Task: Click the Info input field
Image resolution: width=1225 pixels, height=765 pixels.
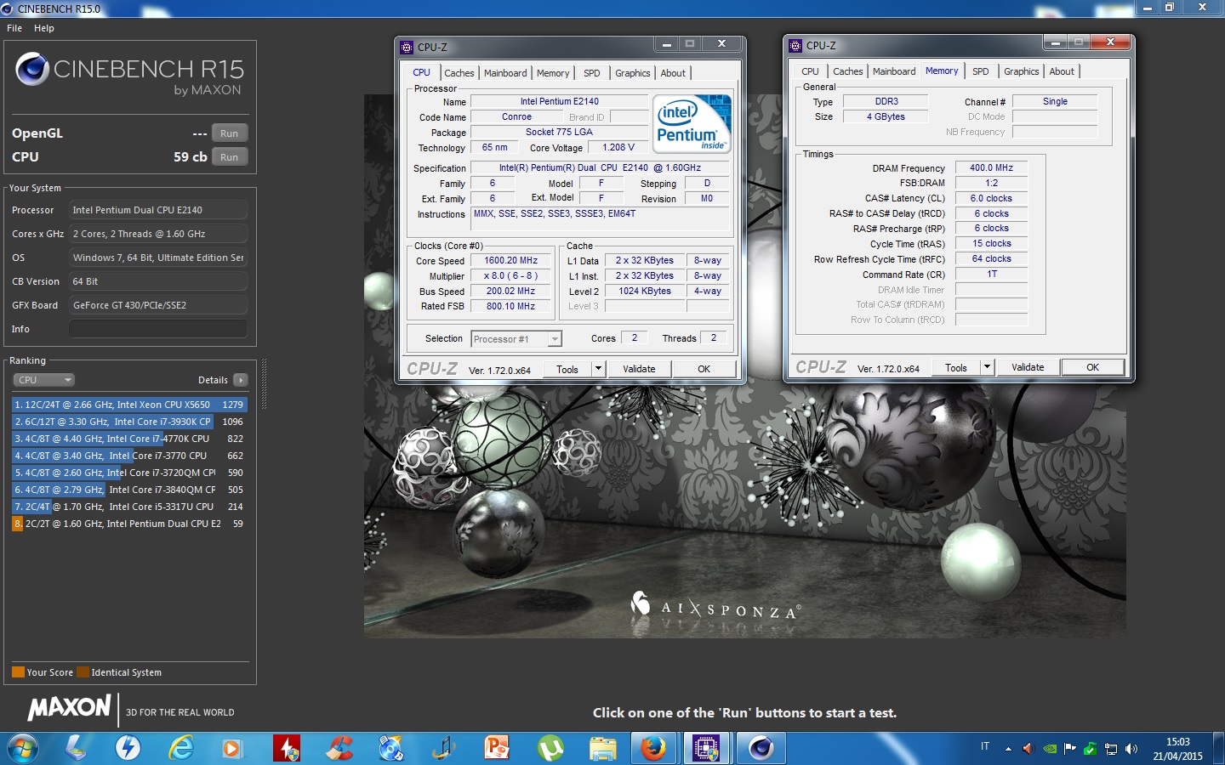Action: coord(158,329)
